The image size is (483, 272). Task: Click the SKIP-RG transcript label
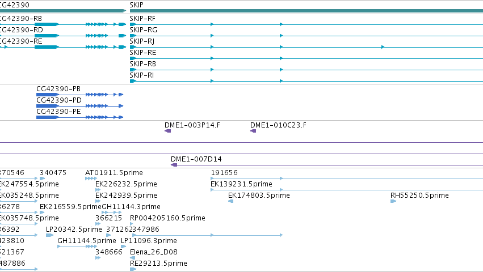[x=143, y=30]
